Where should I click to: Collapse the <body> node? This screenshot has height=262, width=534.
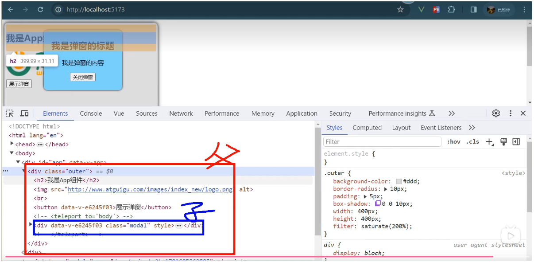(12, 153)
